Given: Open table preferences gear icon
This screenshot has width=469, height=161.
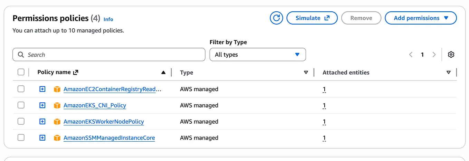Looking at the screenshot, I should pos(451,55).
